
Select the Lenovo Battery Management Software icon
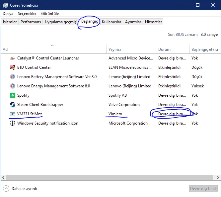(x=13, y=77)
